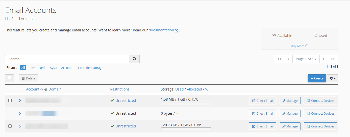Sort by the Restrictions column
The height and width of the screenshot is (137, 350).
point(120,89)
